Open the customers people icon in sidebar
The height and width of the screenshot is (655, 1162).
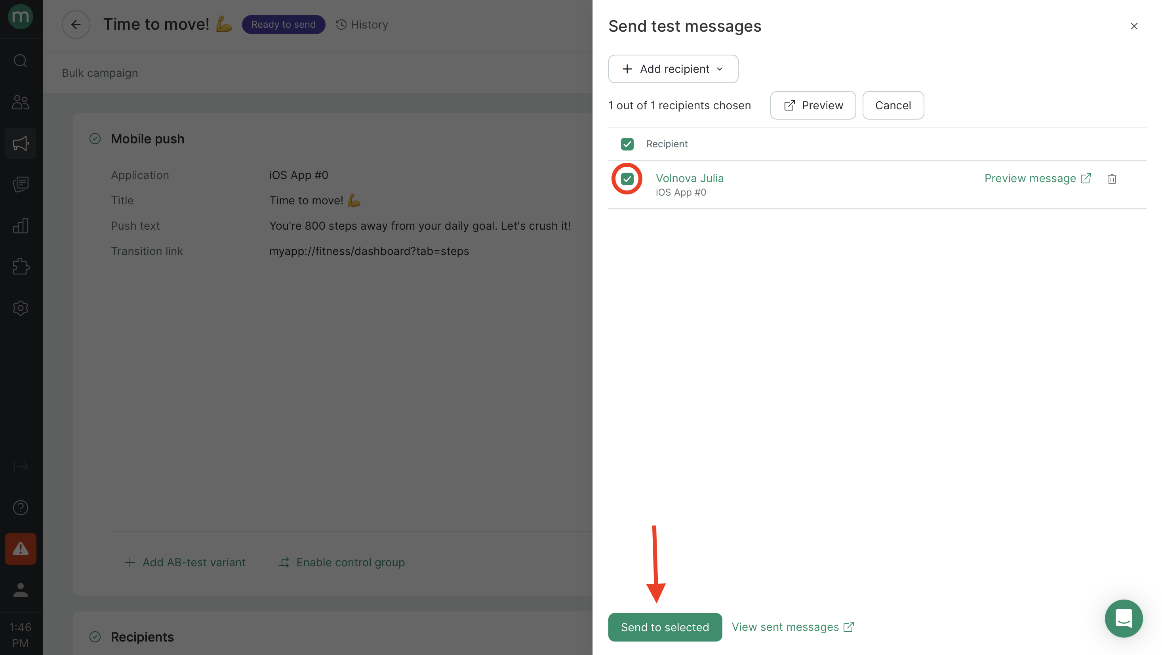pyautogui.click(x=20, y=103)
